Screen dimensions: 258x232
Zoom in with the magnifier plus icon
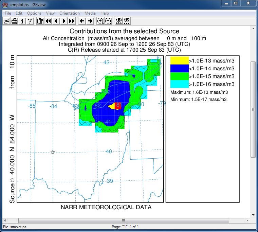tap(100, 21)
